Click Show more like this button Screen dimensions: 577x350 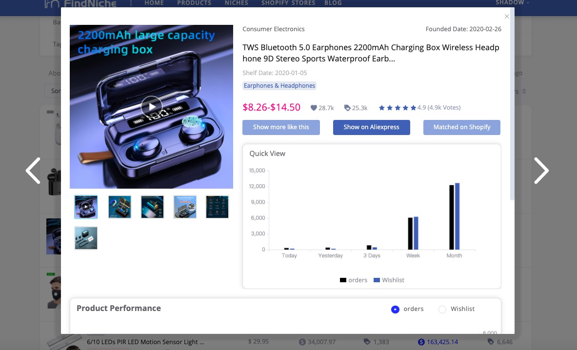pos(281,127)
